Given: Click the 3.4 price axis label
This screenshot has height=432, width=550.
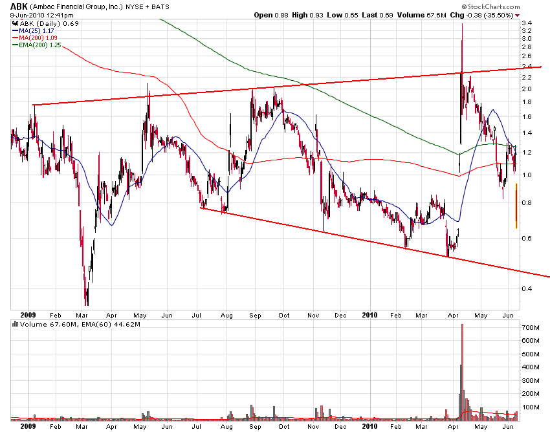Looking at the screenshot, I should [527, 23].
